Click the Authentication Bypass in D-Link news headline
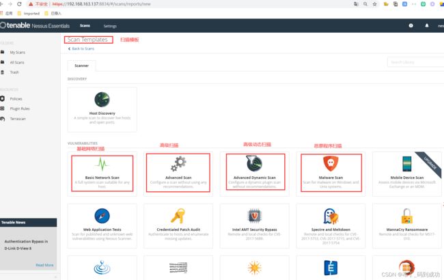444x280 pixels. (x=26, y=245)
